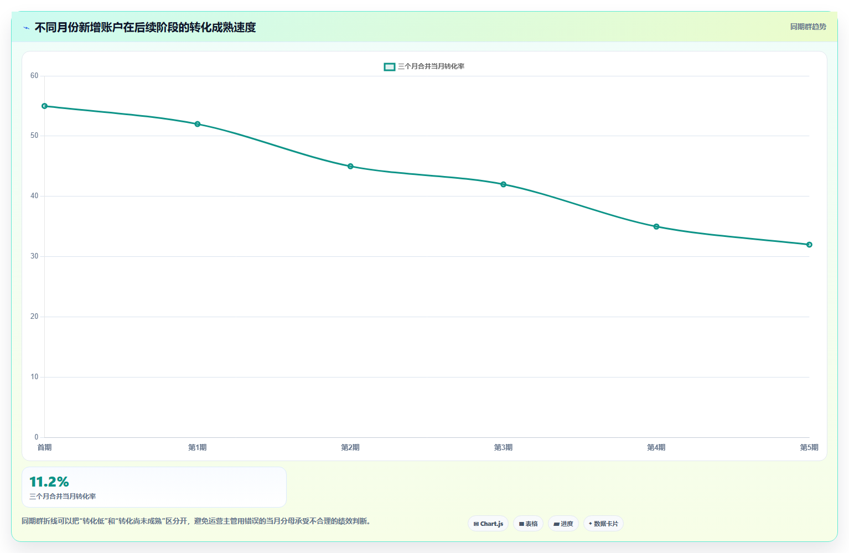Select the 数据卡片 tag
Screen dimensions: 849x553
pyautogui.click(x=603, y=524)
